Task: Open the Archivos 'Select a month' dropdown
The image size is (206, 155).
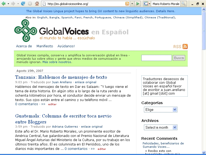Action: [x=160, y=127]
